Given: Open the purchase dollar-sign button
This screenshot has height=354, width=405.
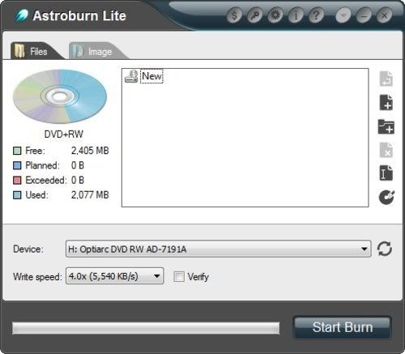Looking at the screenshot, I should 234,15.
